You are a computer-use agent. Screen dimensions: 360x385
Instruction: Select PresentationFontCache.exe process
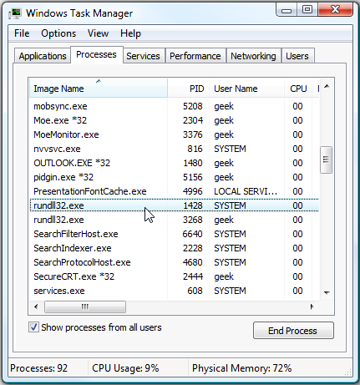pos(174,191)
